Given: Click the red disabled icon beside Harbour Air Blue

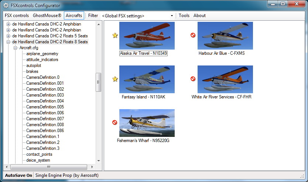Looking at the screenshot, I should 193,35.
